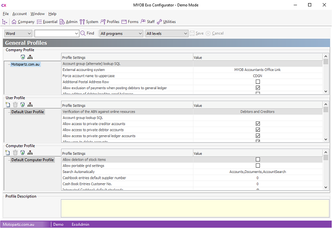Open the All levels dropdown
332x228 pixels.
tap(167, 34)
